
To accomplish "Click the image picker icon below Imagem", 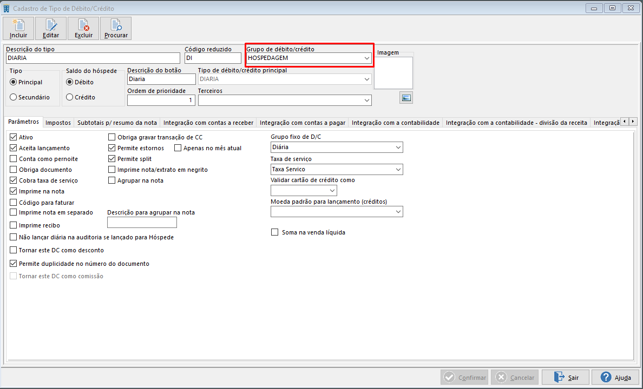I will (406, 98).
